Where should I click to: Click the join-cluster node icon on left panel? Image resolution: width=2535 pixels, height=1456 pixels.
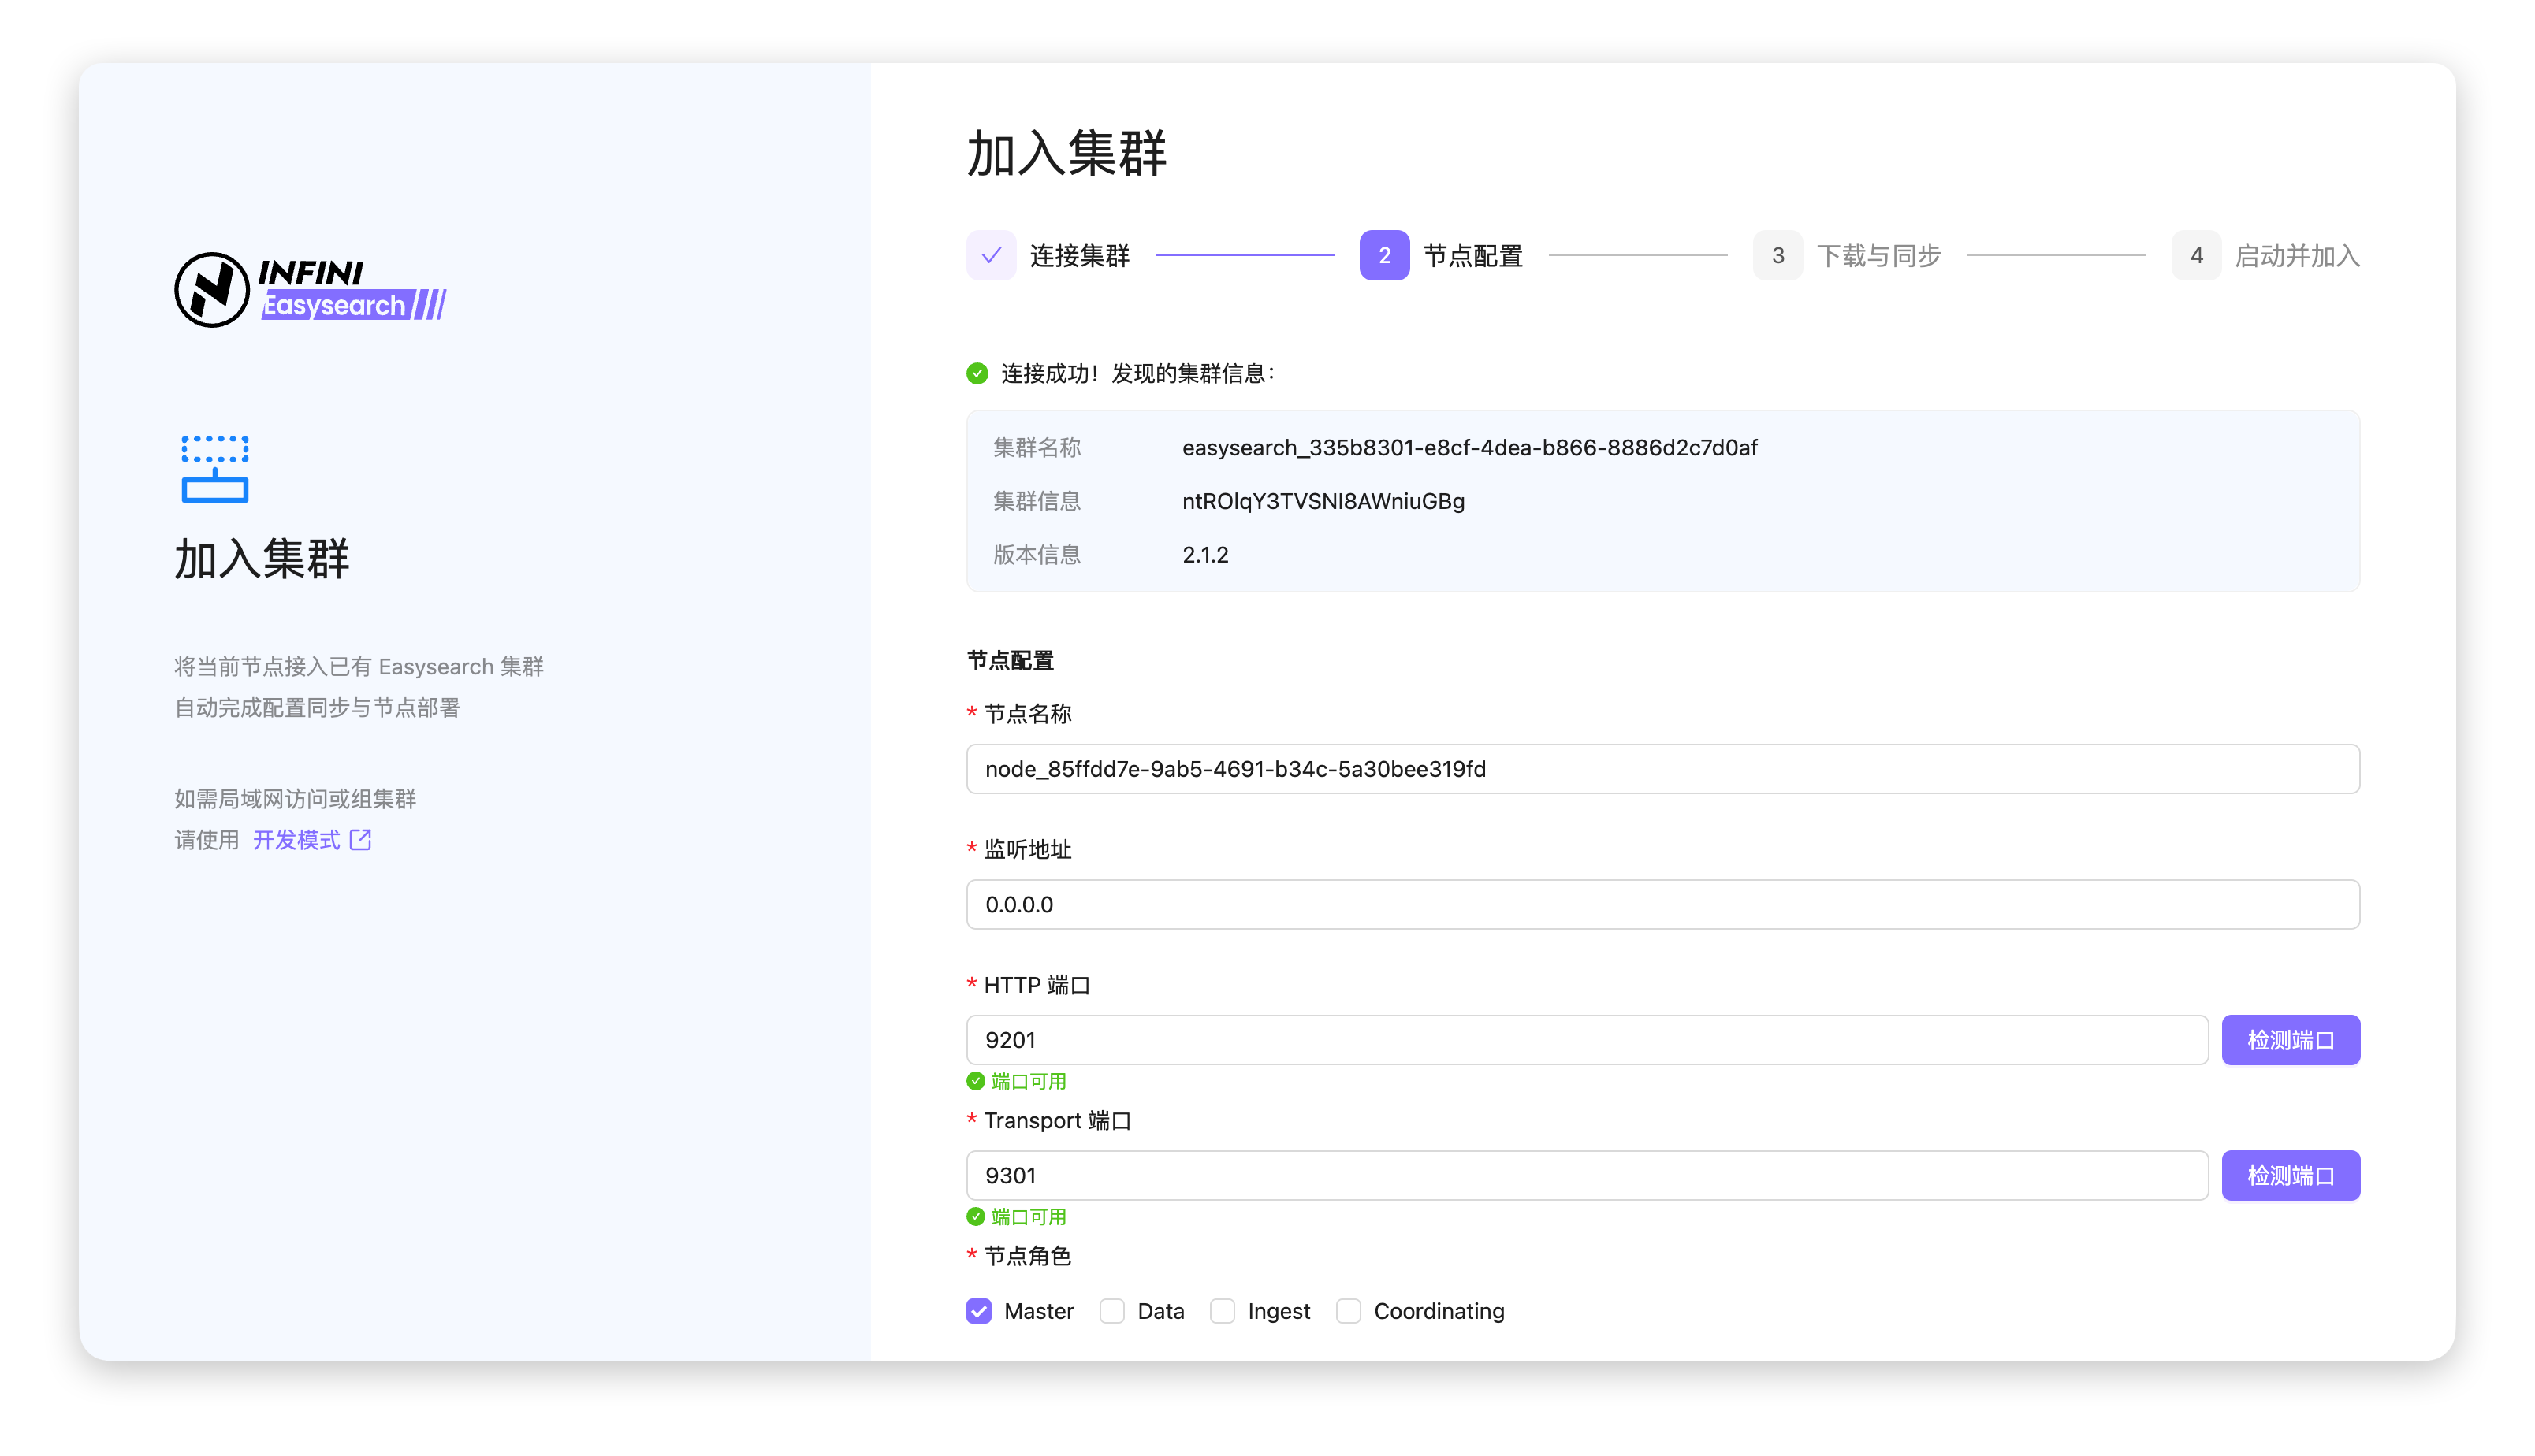[215, 468]
